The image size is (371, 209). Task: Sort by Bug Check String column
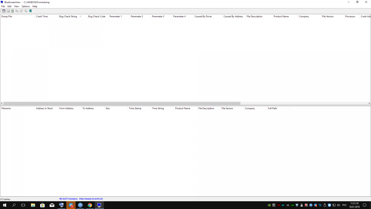[72, 16]
